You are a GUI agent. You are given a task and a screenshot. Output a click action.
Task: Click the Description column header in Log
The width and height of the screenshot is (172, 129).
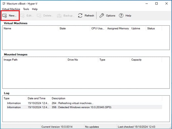[106, 98]
